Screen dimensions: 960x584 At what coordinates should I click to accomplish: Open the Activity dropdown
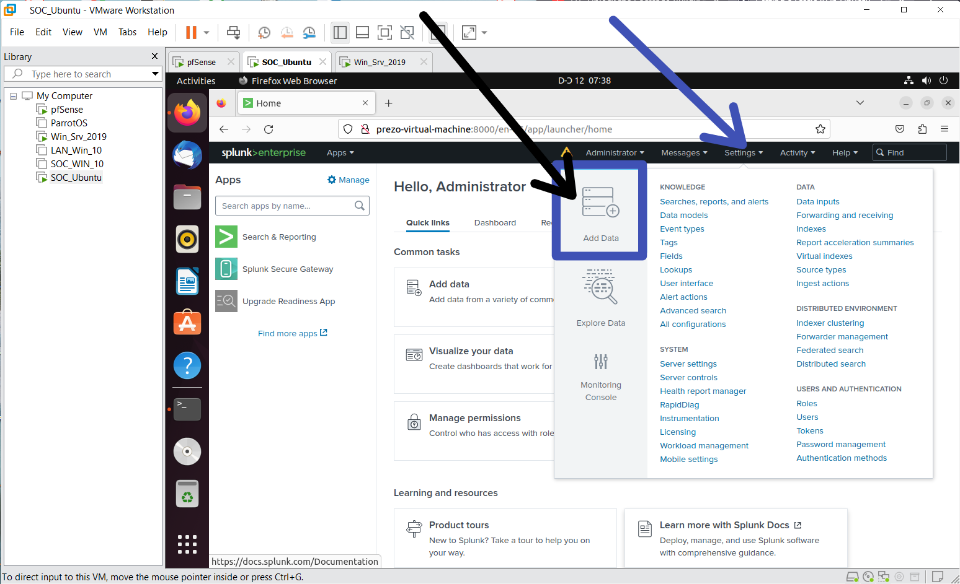click(x=798, y=153)
